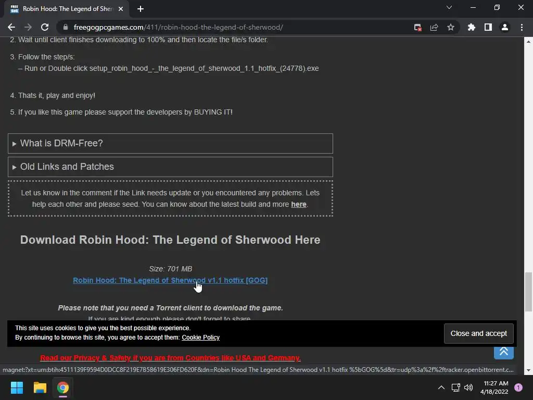This screenshot has width=533, height=400.
Task: Open a new browser tab
Action: click(141, 9)
